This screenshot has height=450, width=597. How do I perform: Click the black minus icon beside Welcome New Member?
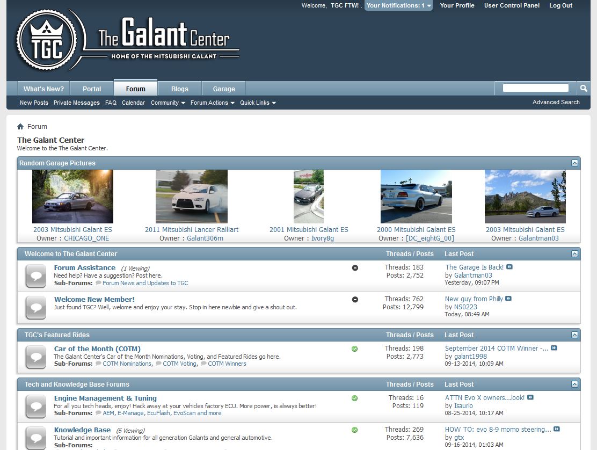(x=355, y=300)
